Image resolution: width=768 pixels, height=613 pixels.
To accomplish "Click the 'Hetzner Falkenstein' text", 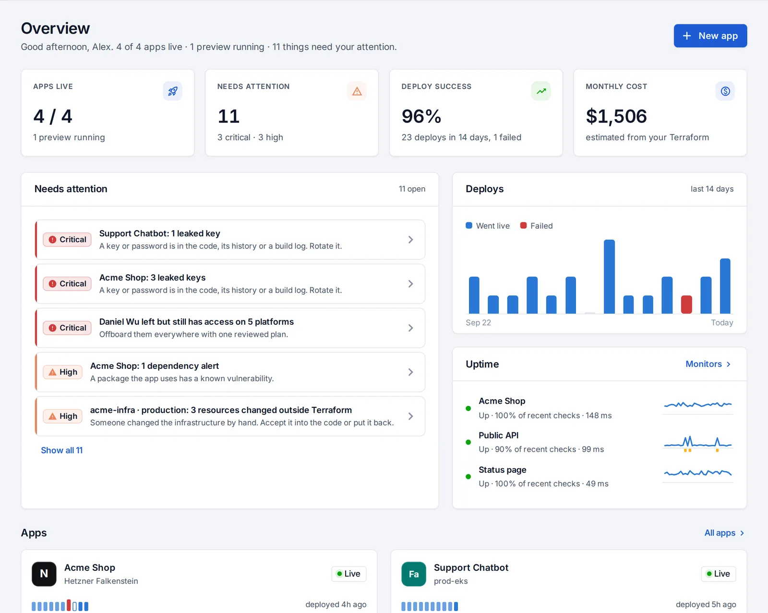I will click(101, 581).
